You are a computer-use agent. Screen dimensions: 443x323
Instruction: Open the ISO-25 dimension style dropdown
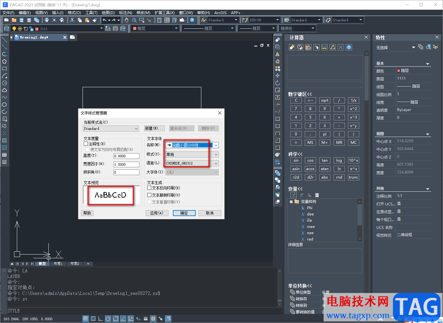(x=264, y=20)
